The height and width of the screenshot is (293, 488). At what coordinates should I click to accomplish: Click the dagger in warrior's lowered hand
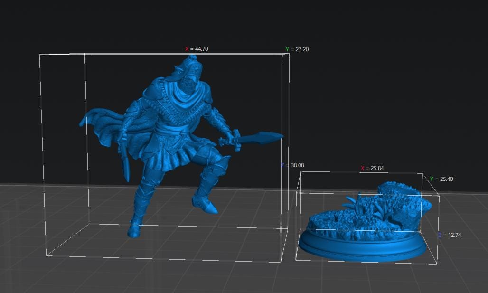tap(126, 167)
